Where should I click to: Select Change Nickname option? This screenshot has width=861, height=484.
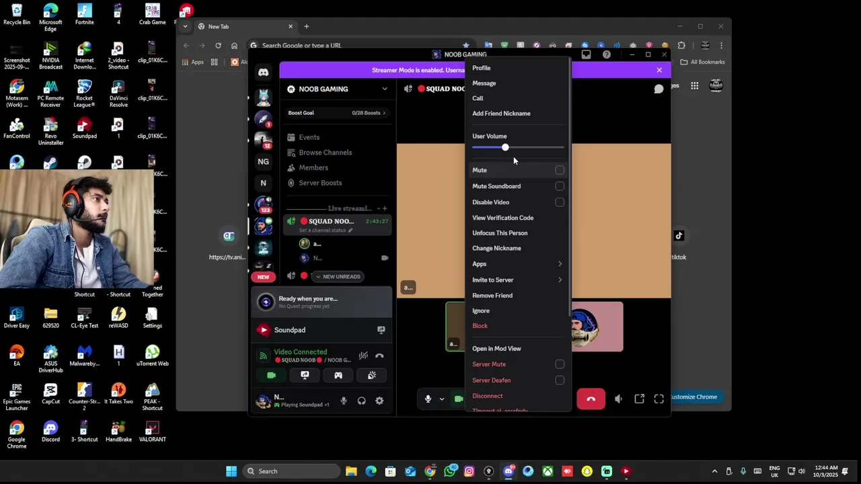pyautogui.click(x=518, y=248)
